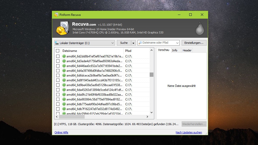
Task: Click the C:\?\ path for amd64_6d6dcece
Action: [128, 76]
